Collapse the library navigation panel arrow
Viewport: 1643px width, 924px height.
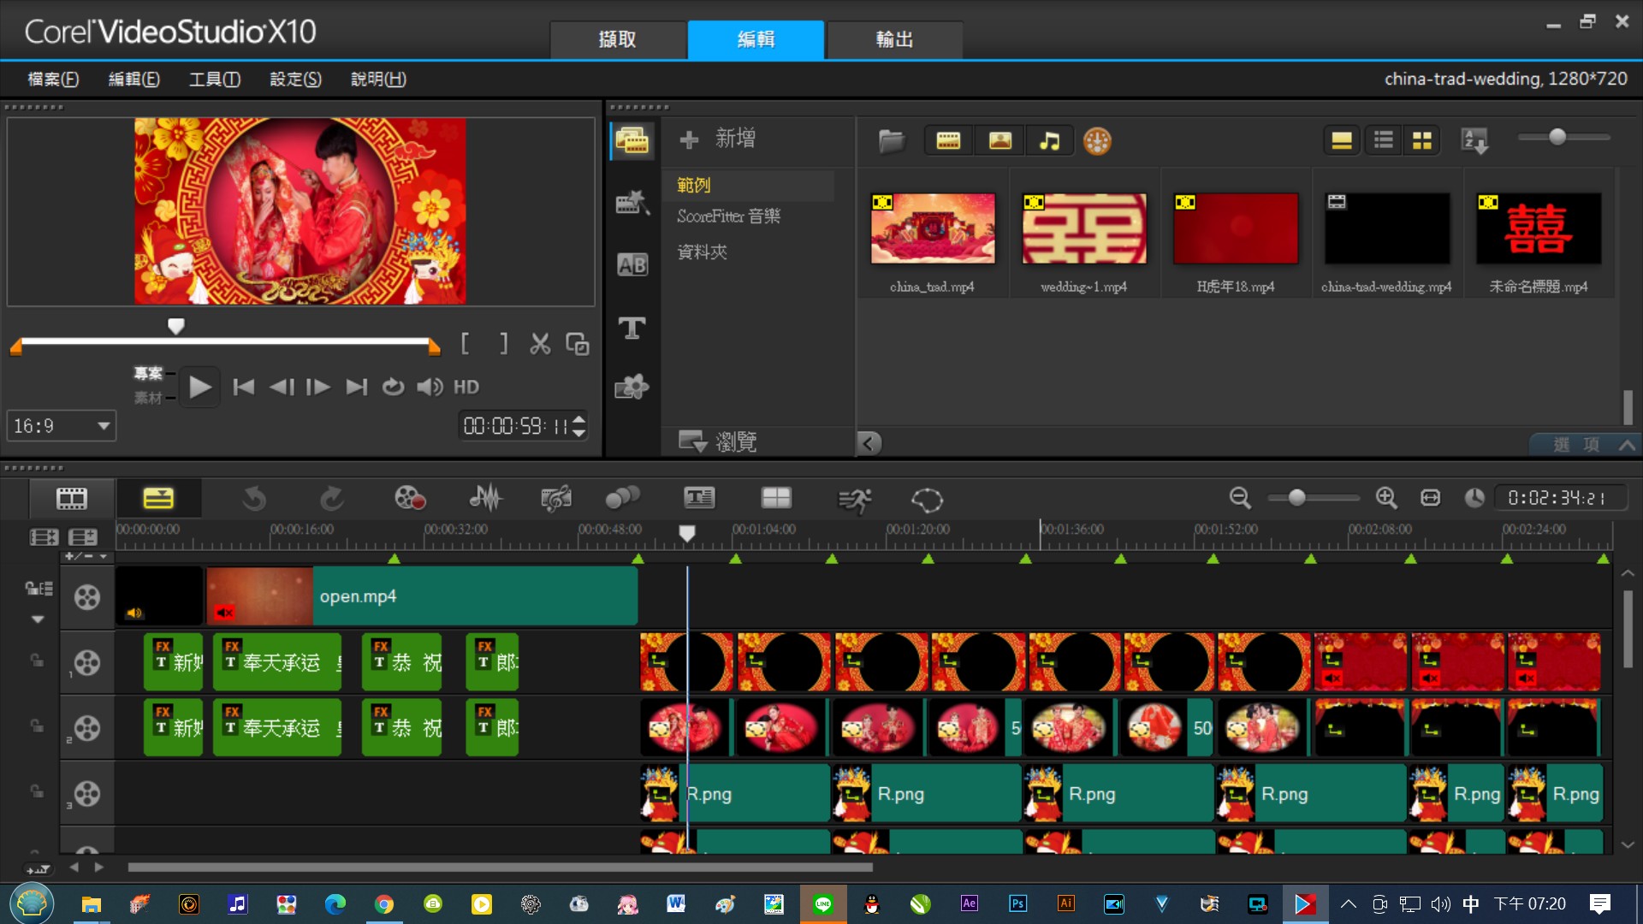[x=868, y=443]
